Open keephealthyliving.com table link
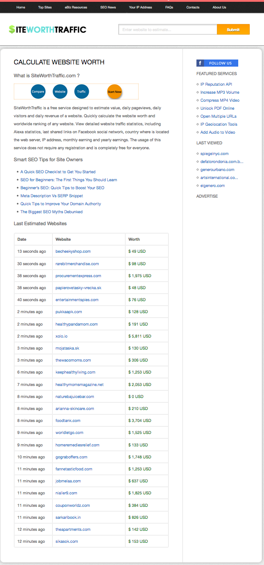 point(76,372)
